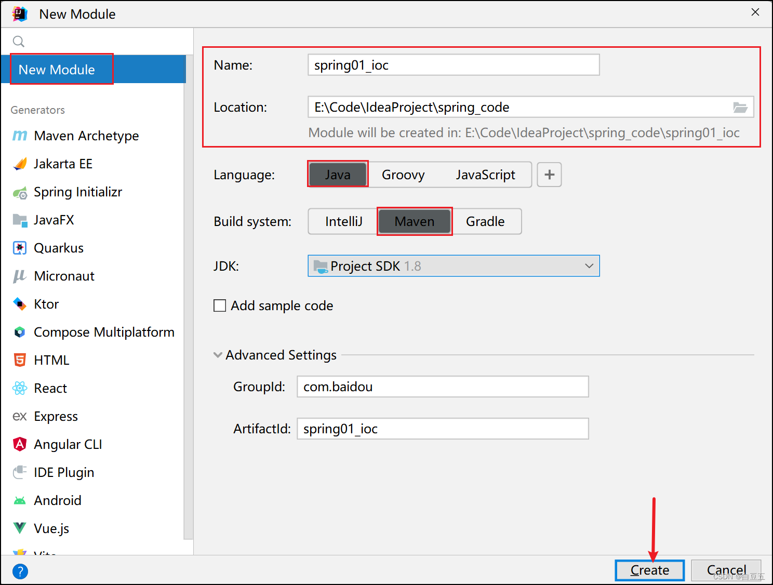Choose Maven build system

(415, 221)
